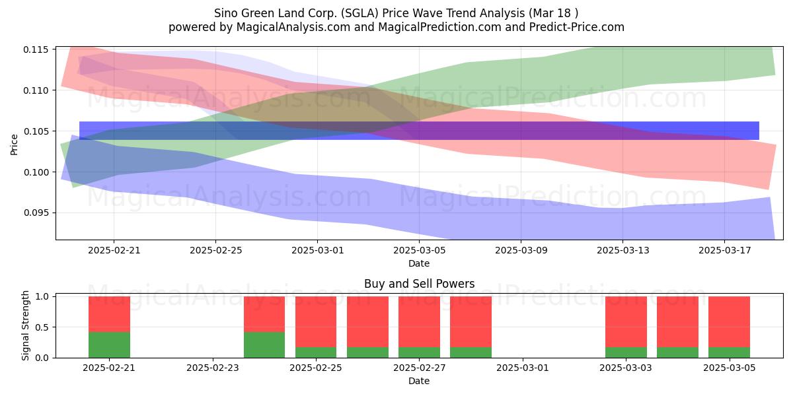Click the horizontal dark blue price band
The image size is (793, 396).
pos(419,131)
